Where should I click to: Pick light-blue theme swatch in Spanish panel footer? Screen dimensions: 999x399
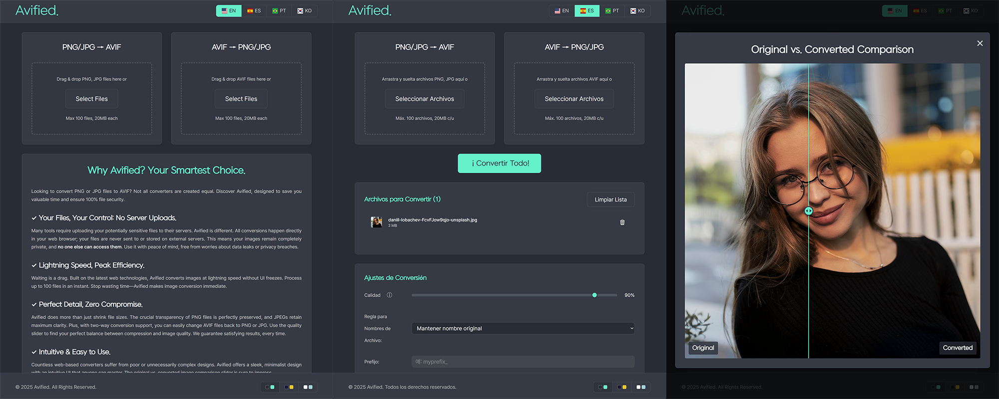coord(641,387)
